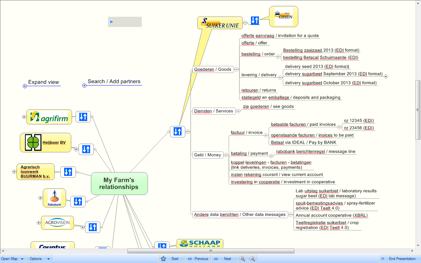Expand the 'Expand view' topic
Screen dimensions: 421x263
pos(25,86)
